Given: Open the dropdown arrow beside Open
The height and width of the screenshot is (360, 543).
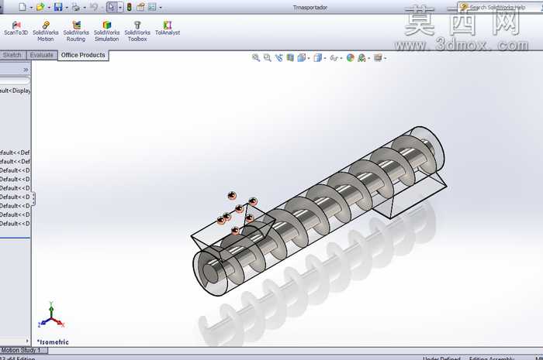Looking at the screenshot, I should point(49,7).
